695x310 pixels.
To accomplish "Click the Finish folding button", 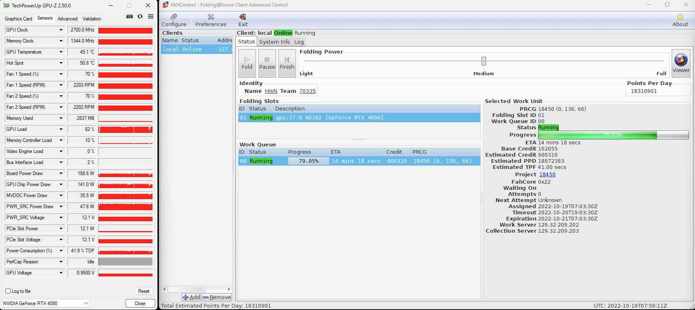I will click(287, 63).
